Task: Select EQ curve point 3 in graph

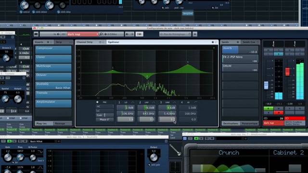Action: pos(188,64)
